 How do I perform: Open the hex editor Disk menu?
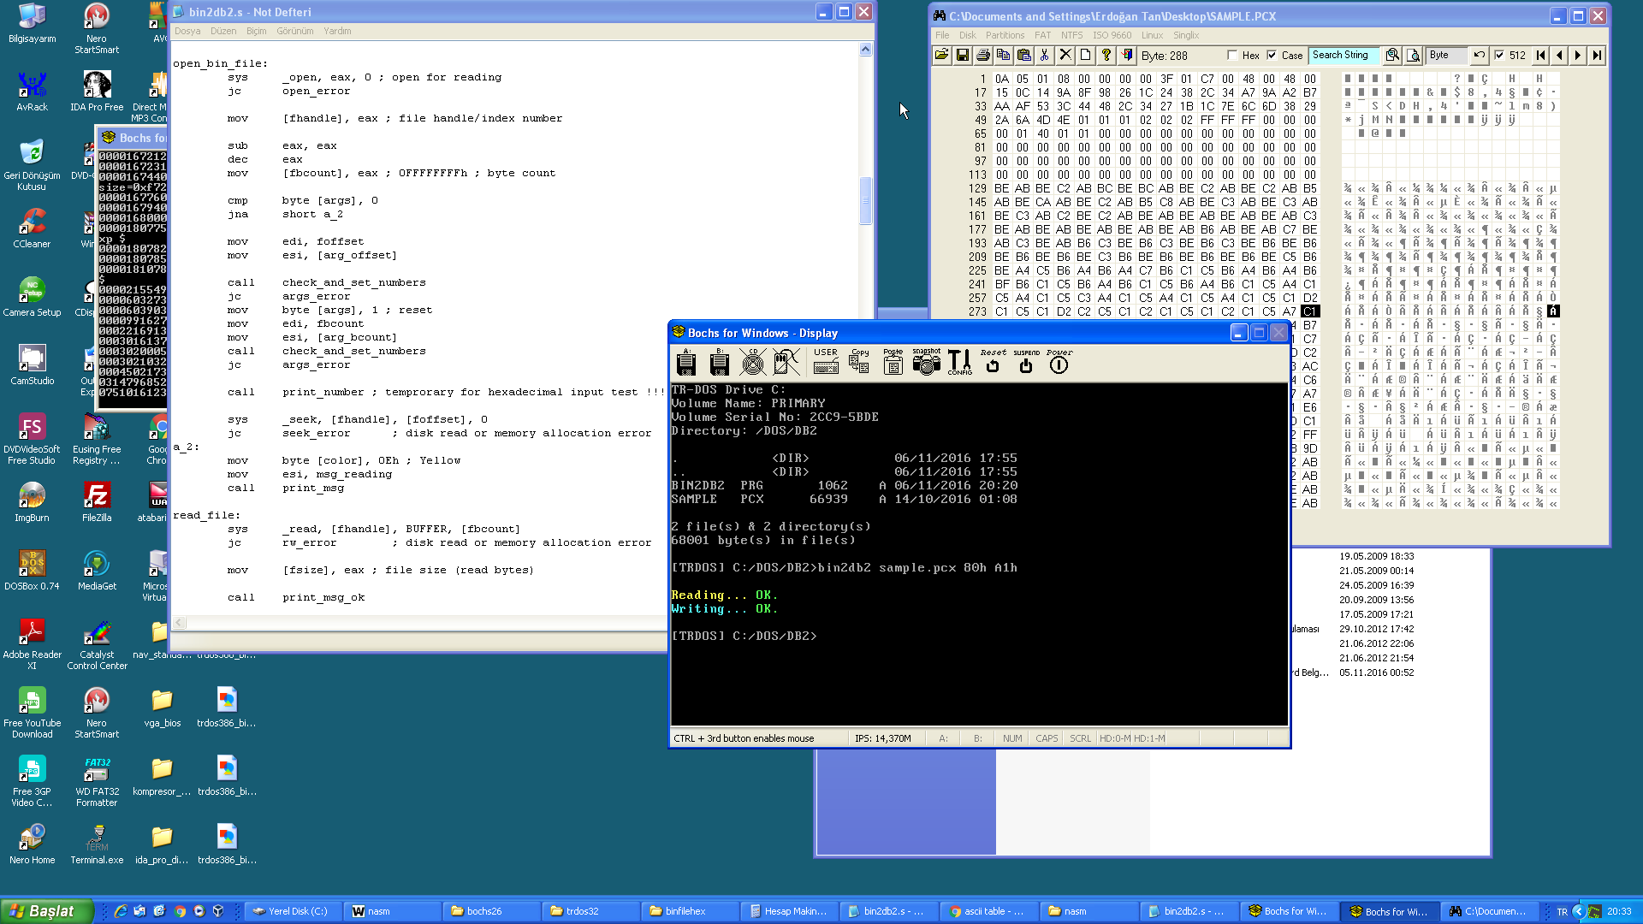968,35
